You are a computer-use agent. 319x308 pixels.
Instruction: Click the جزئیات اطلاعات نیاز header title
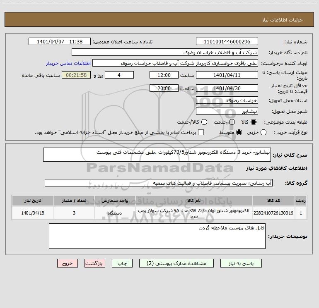click(283, 20)
